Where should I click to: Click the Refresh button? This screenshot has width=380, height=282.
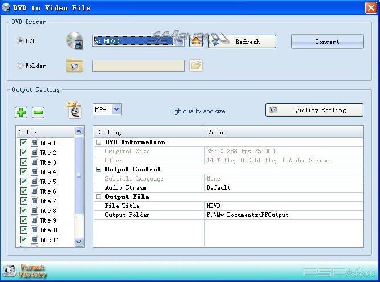click(x=242, y=42)
